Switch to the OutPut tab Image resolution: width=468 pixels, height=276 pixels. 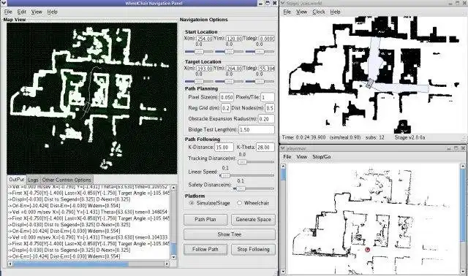[16, 180]
